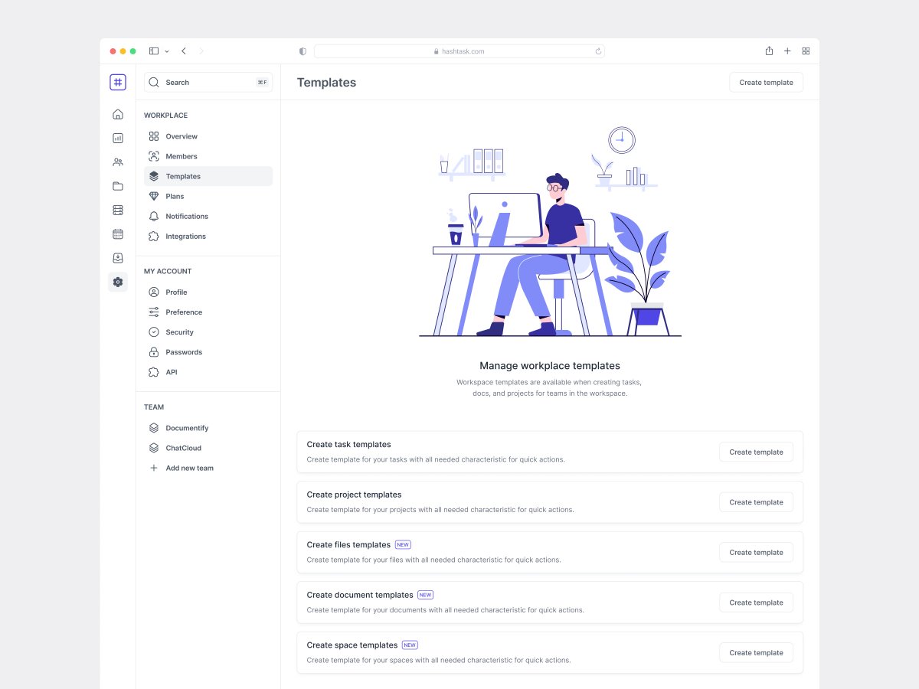Reload the page via refresh icon
The width and height of the screenshot is (919, 689).
click(598, 51)
